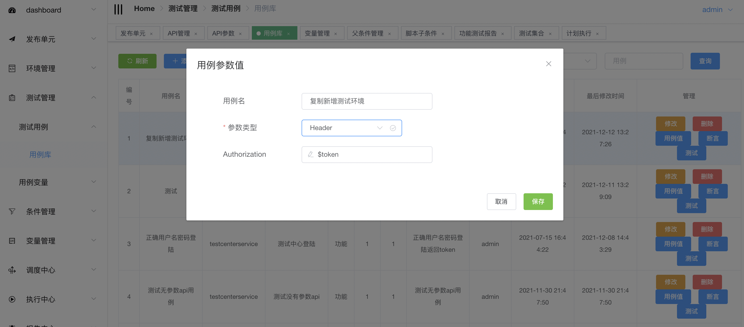Click the 条件管理 filter funnel icon
The image size is (744, 327).
pyautogui.click(x=12, y=212)
